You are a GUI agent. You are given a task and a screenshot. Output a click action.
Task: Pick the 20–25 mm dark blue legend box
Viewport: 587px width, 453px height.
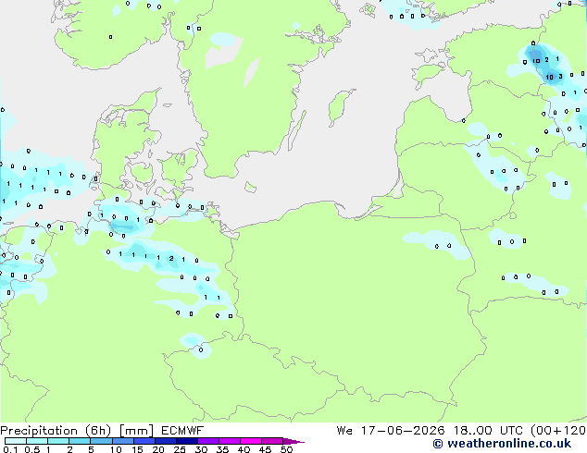point(166,441)
